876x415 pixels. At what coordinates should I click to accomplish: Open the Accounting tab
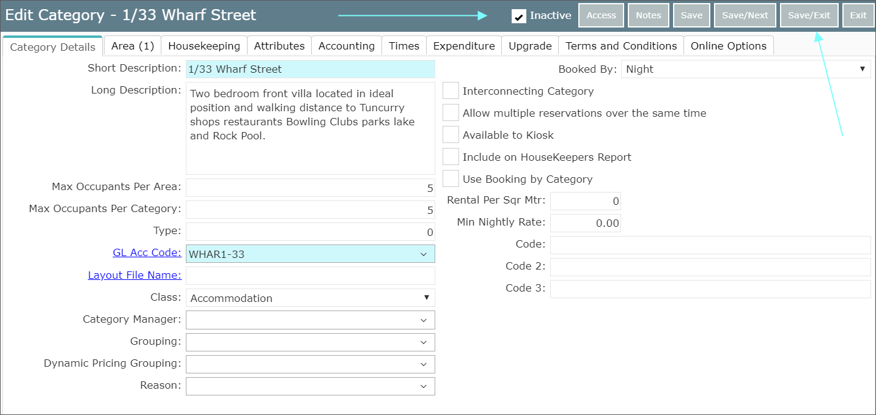[x=346, y=46]
